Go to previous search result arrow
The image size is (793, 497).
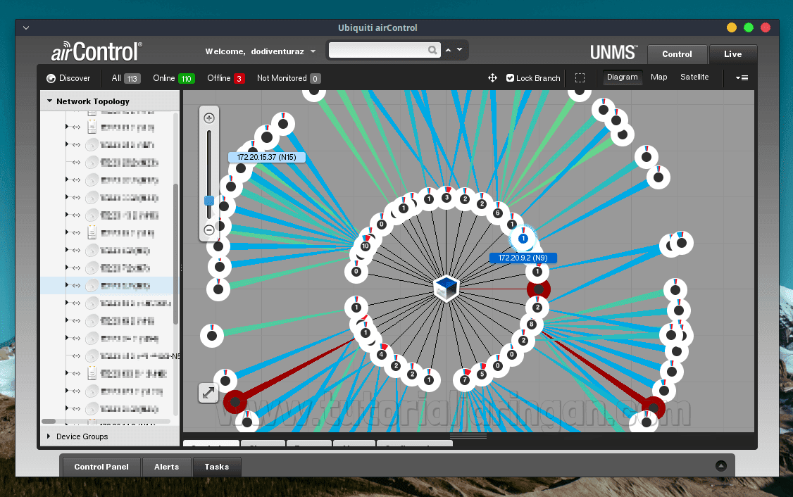[x=448, y=50]
